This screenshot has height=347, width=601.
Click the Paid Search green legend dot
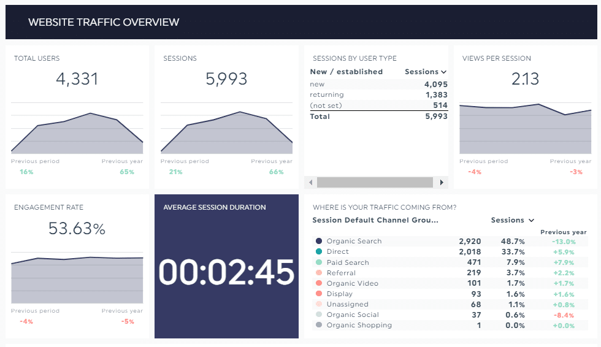318,262
